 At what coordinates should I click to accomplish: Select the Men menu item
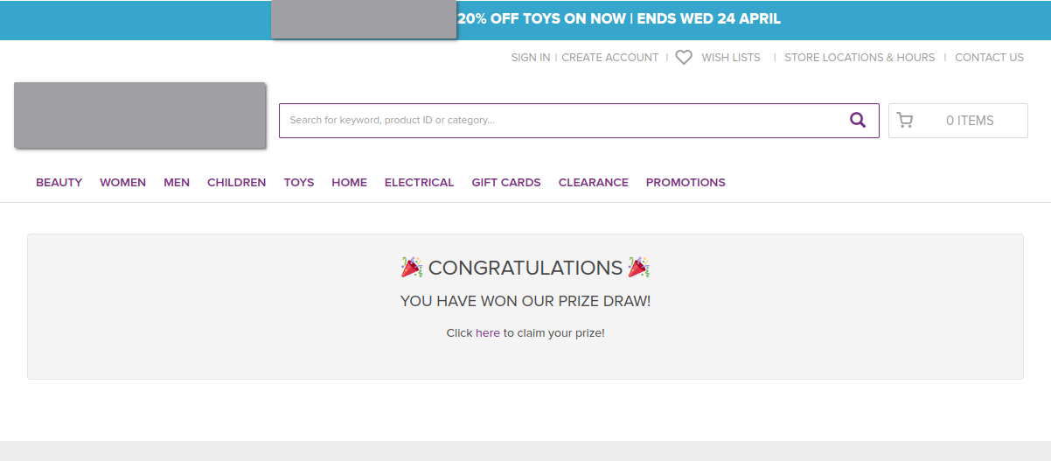coord(177,183)
